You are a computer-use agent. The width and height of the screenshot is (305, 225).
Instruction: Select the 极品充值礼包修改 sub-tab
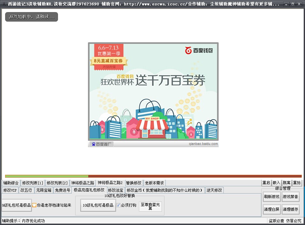[x=89, y=190]
